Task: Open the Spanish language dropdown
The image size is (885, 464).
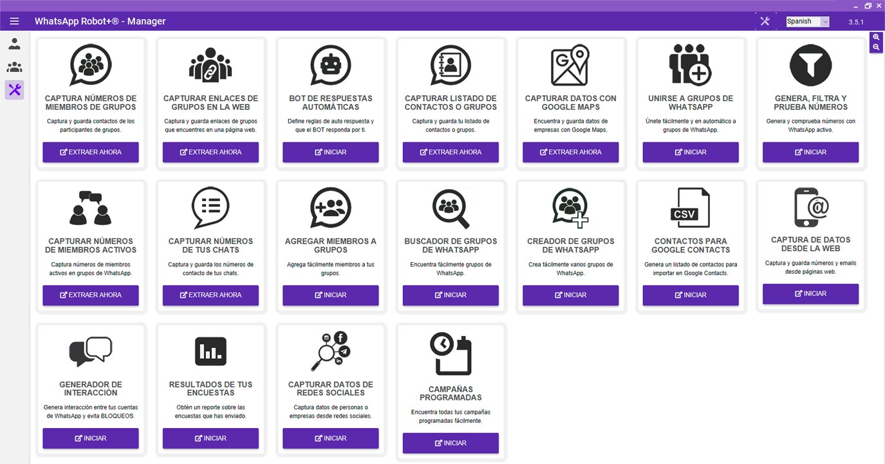Action: [x=808, y=21]
